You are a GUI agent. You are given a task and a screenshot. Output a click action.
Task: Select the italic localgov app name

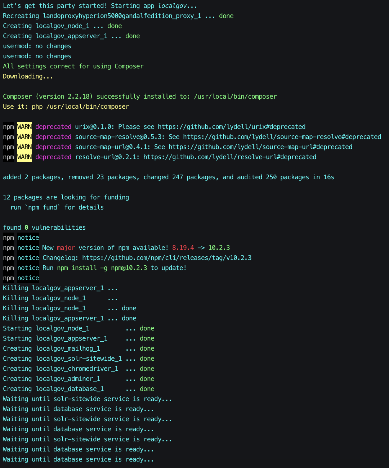pos(172,5)
